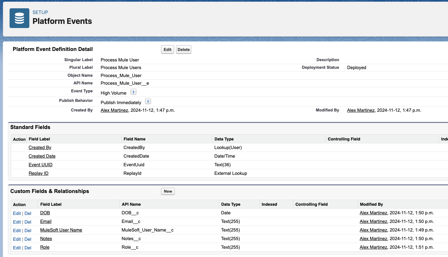
Task: Open info tooltip beside Publish Immediately
Action: 148,101
